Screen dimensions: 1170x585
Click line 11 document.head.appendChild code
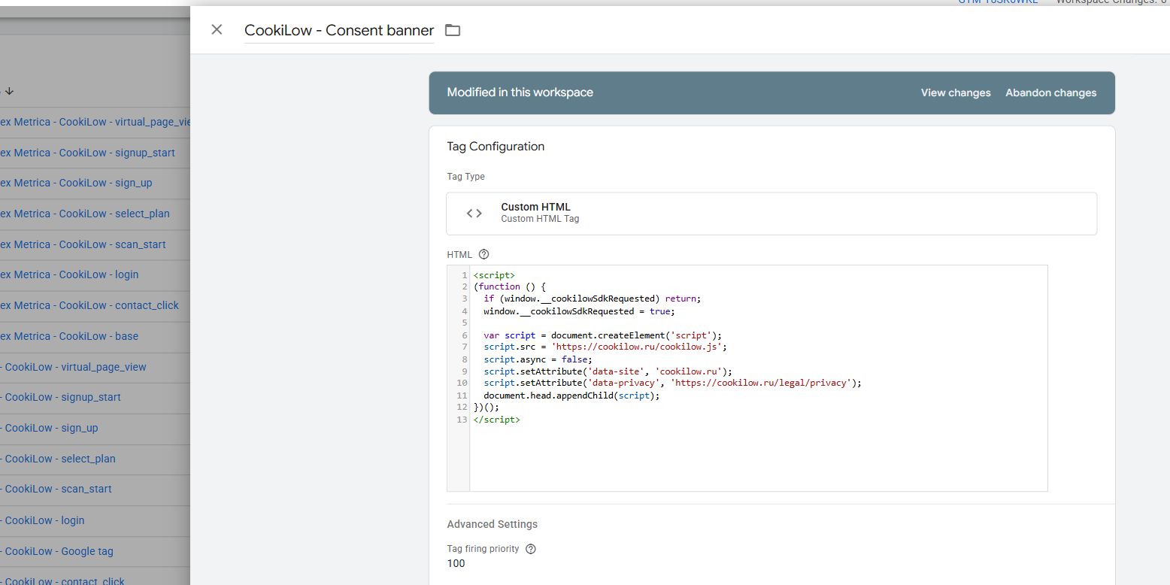click(x=571, y=395)
